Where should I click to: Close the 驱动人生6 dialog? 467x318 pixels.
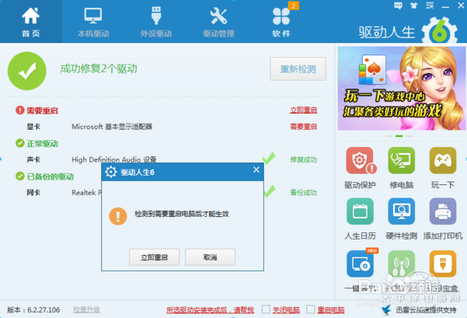[256, 169]
